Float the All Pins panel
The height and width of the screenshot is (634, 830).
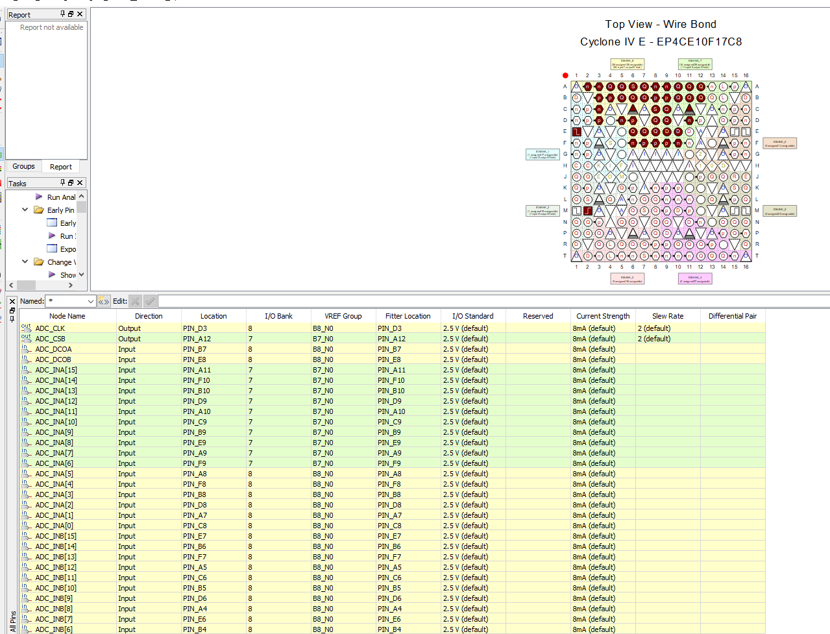(x=12, y=310)
